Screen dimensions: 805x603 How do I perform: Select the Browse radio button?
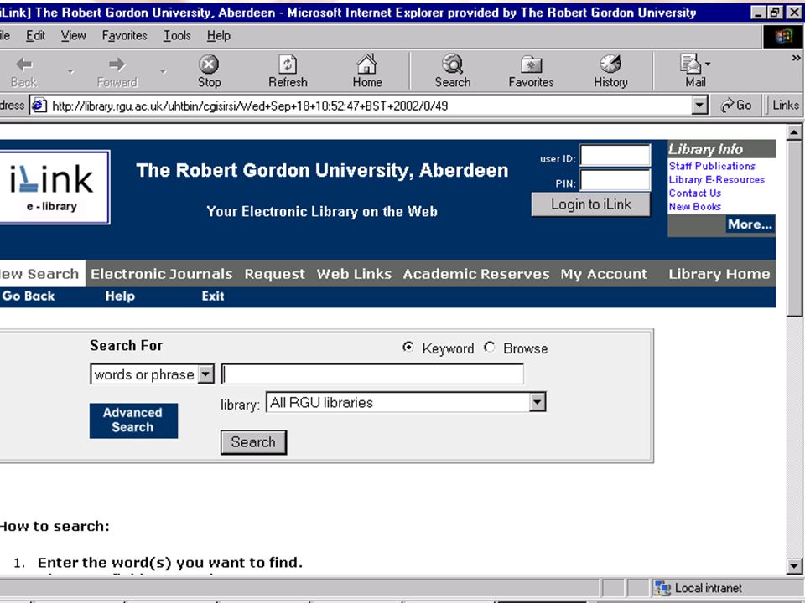(489, 347)
